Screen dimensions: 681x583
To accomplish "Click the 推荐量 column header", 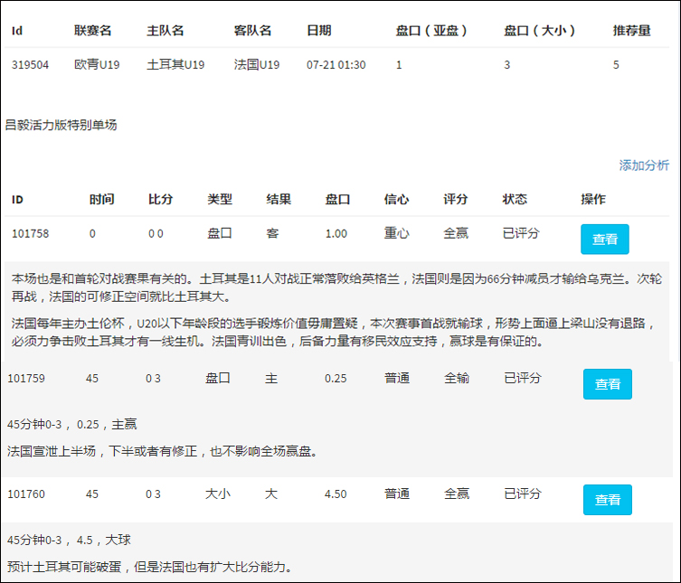I will click(631, 31).
